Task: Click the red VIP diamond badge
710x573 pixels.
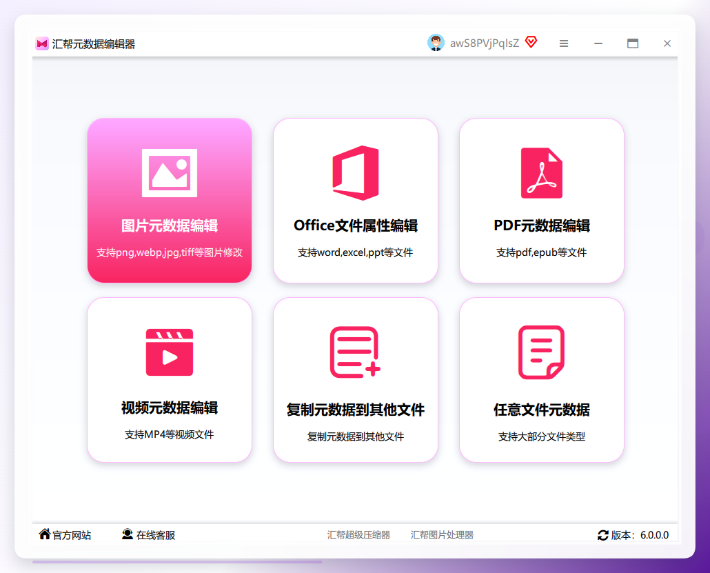Action: pos(531,42)
